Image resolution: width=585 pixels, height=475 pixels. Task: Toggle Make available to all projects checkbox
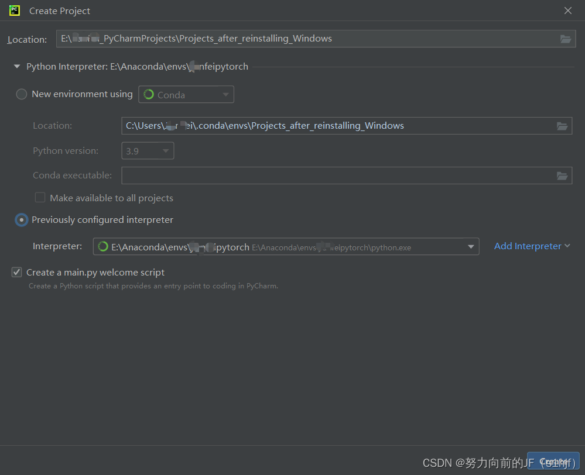coord(40,198)
